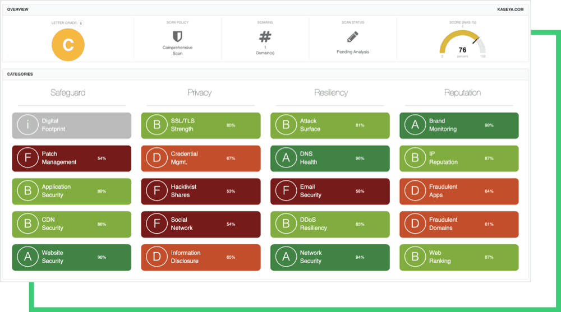561x312 pixels.
Task: Click the info icon beside Letter Grade
Action: pyautogui.click(x=81, y=24)
